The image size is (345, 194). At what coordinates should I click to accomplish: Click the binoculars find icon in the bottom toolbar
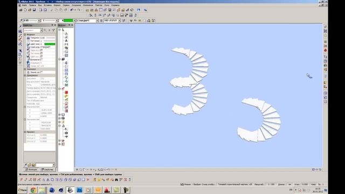point(116,179)
